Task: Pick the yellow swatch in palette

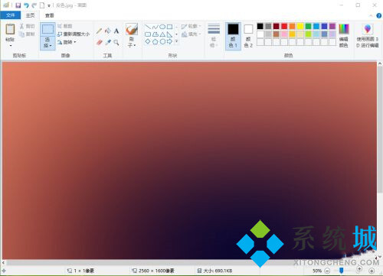Action: click(x=300, y=26)
